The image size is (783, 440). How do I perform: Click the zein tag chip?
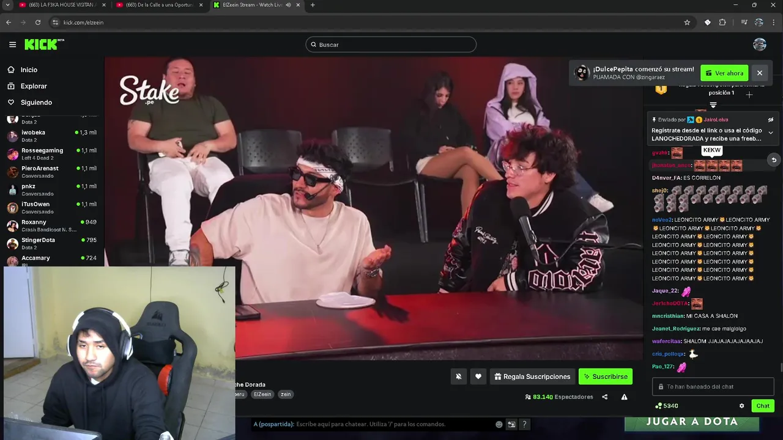click(286, 394)
